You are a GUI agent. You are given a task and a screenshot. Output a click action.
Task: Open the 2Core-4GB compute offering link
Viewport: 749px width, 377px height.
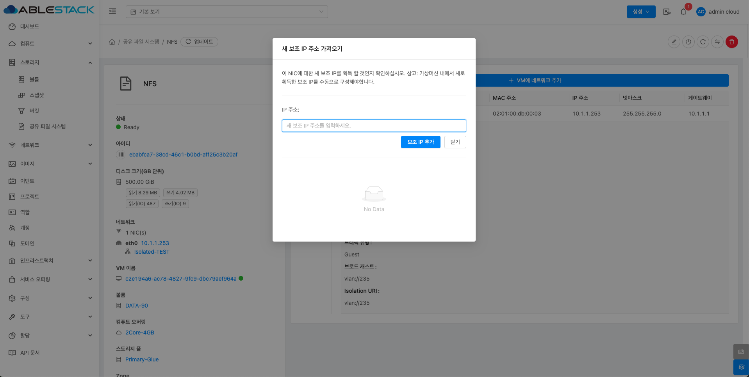click(140, 333)
